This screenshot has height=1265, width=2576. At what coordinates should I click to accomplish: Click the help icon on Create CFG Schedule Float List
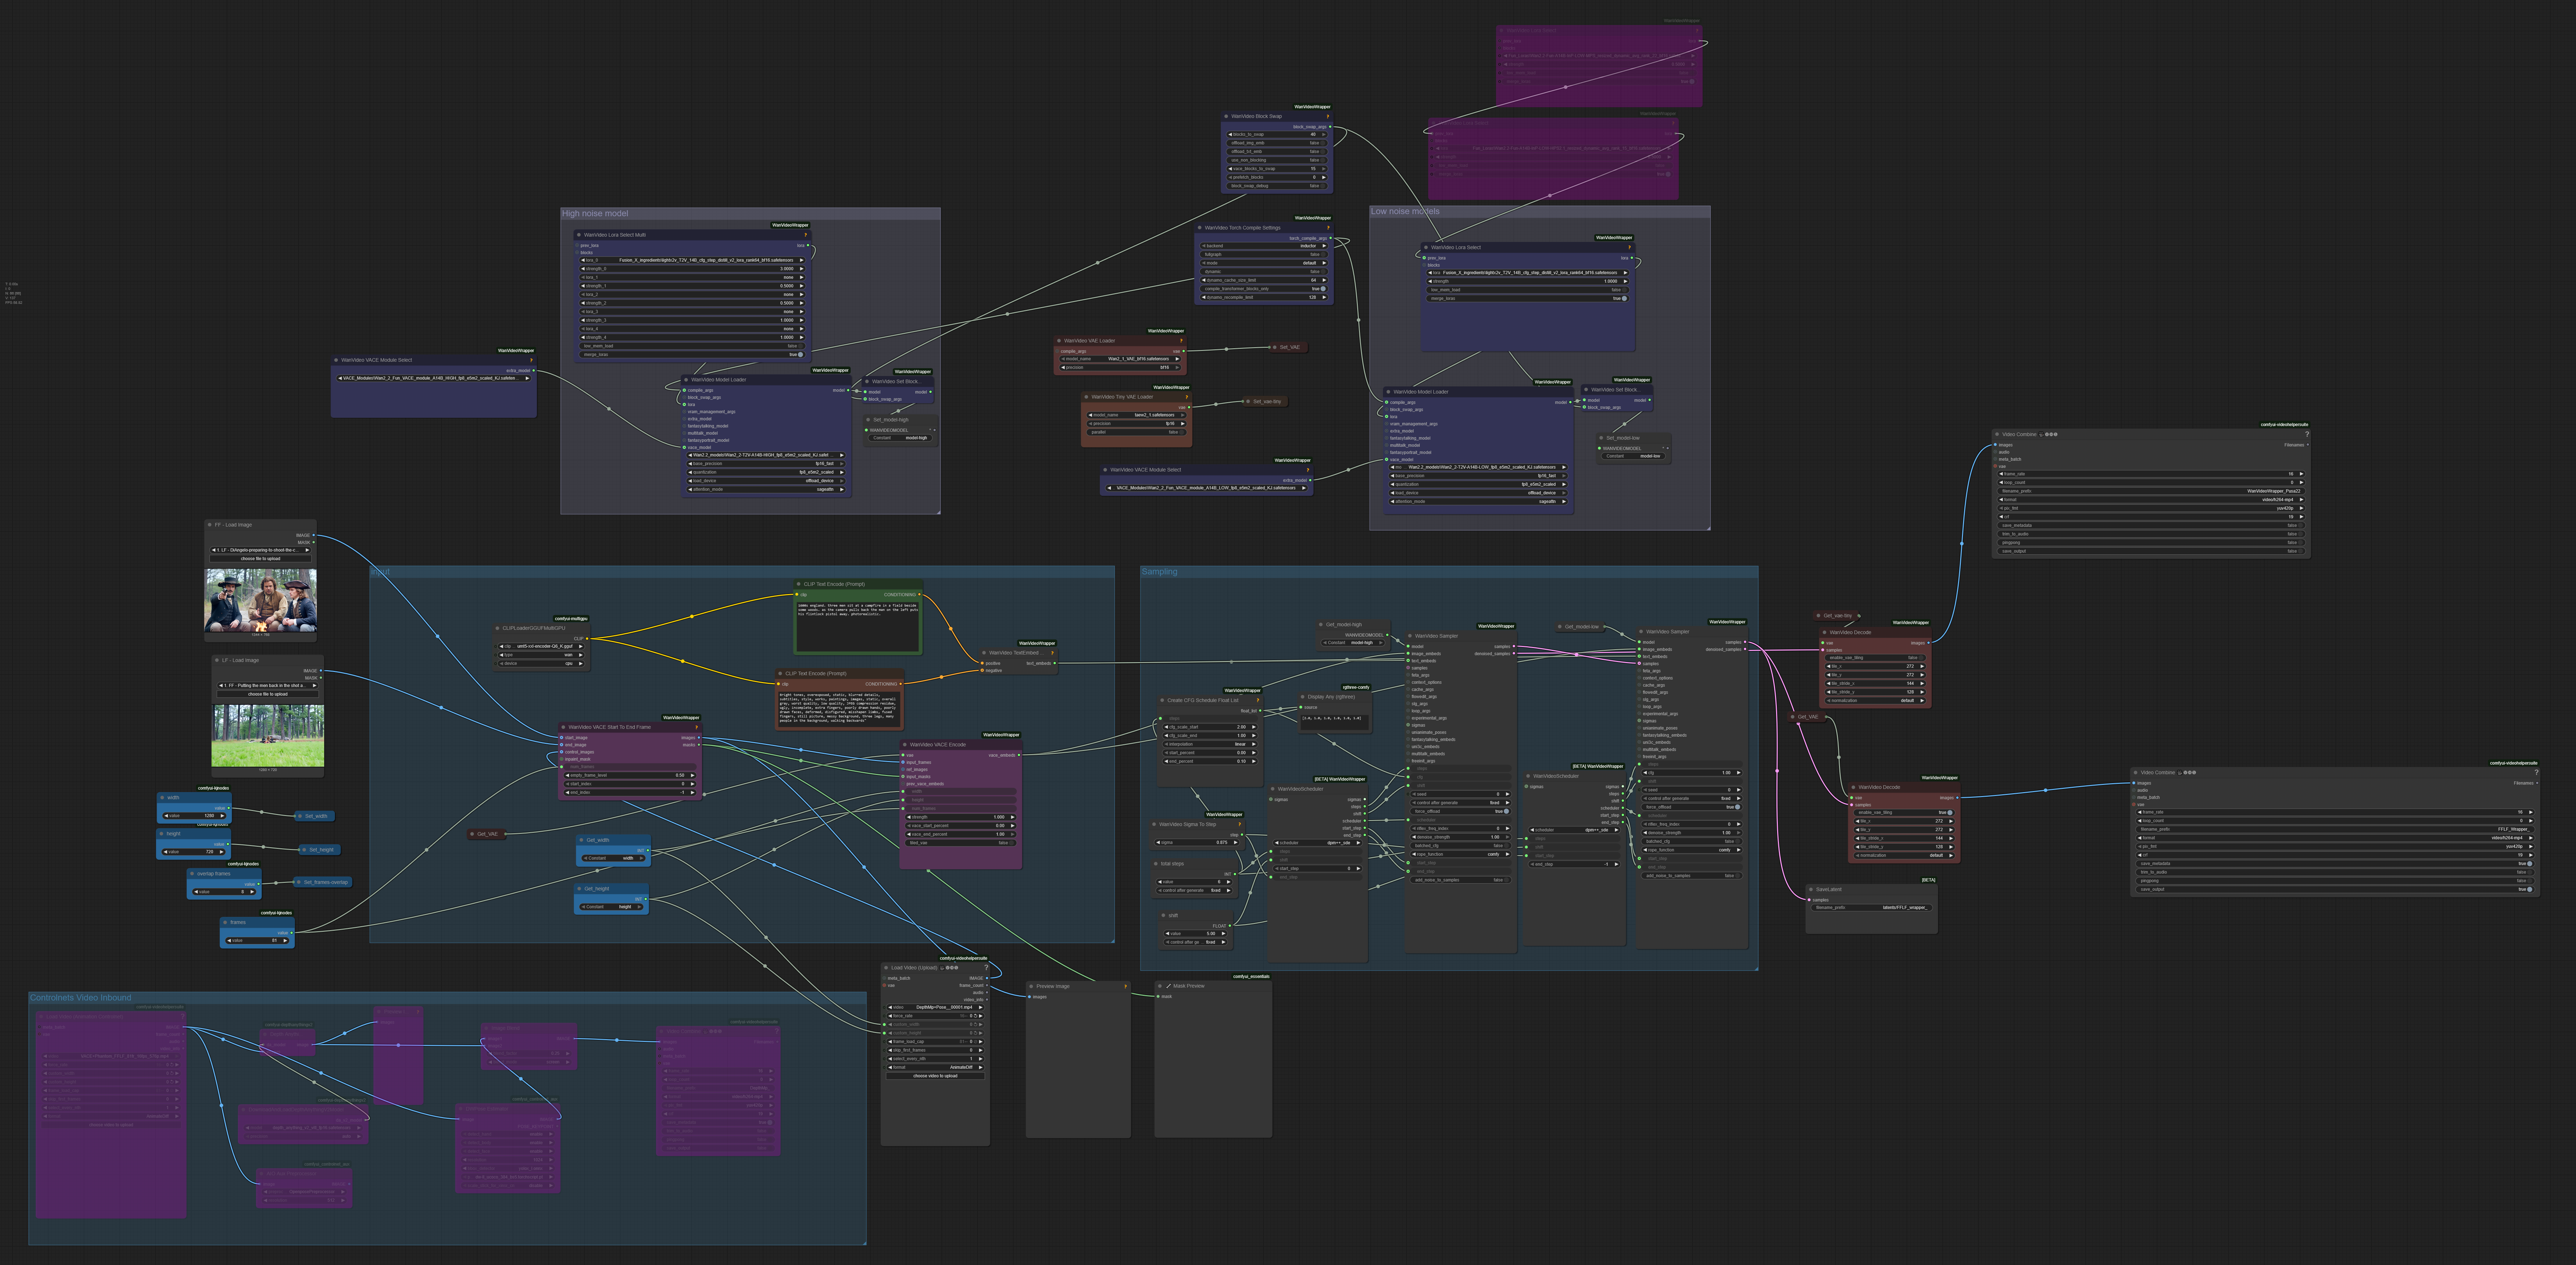click(1258, 700)
